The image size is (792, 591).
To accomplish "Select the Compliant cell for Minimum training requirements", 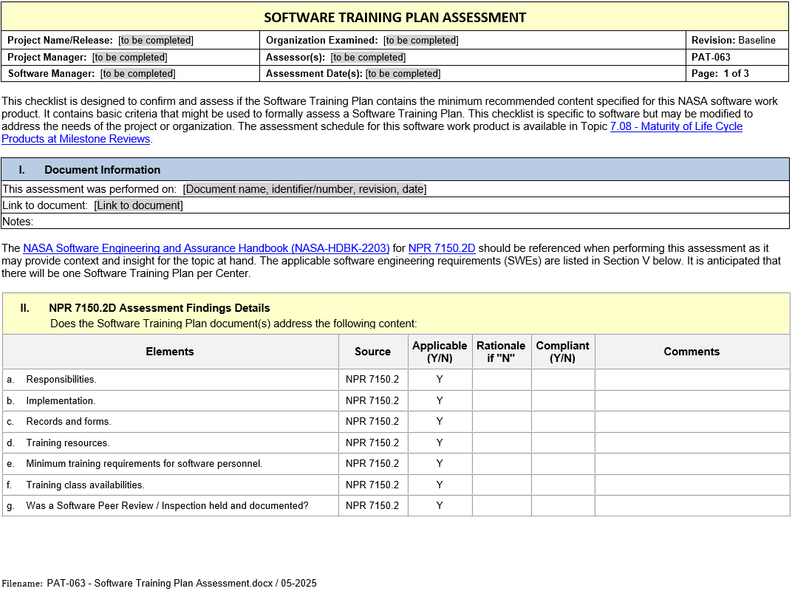I will click(562, 464).
